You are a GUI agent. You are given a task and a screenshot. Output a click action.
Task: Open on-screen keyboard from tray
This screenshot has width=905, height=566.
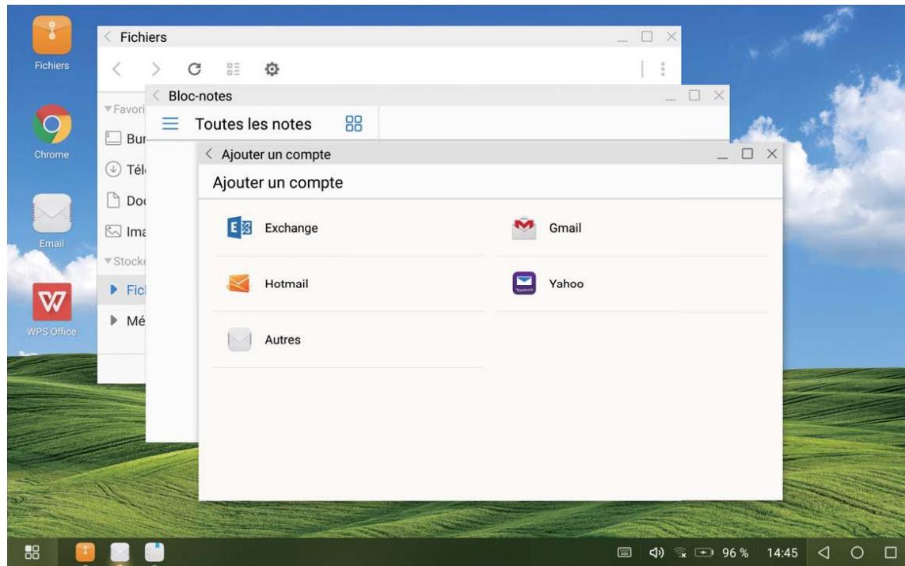pos(625,553)
